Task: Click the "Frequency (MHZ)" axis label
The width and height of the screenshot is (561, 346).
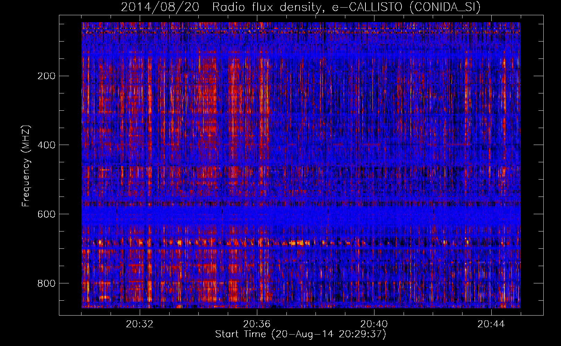Action: (x=26, y=166)
